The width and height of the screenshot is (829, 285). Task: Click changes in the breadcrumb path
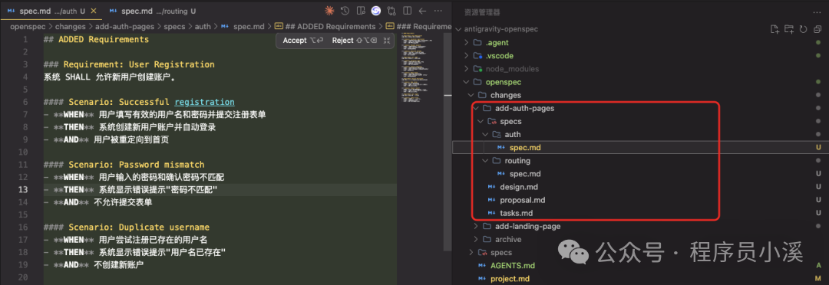point(71,26)
